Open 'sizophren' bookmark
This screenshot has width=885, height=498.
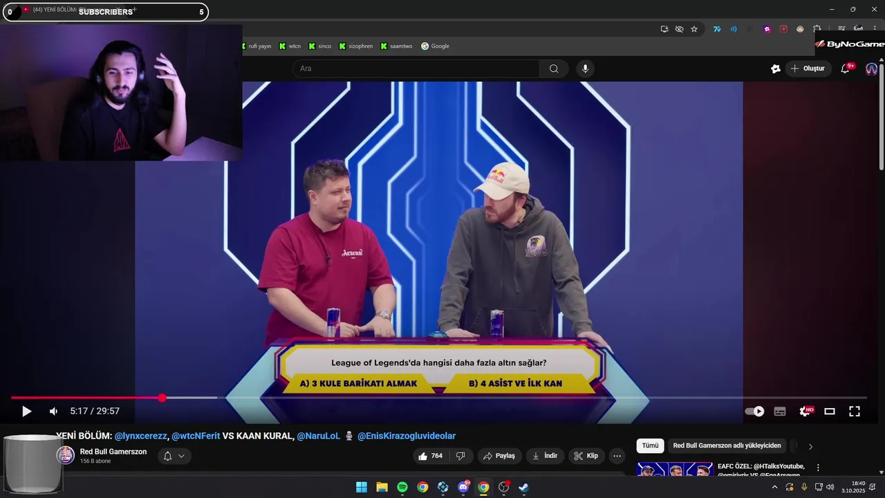(356, 46)
